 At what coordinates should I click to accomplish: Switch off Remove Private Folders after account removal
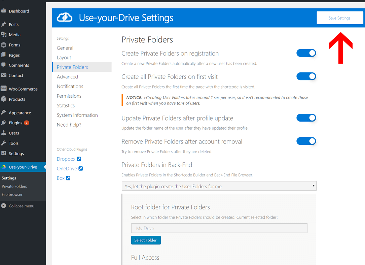pyautogui.click(x=306, y=141)
